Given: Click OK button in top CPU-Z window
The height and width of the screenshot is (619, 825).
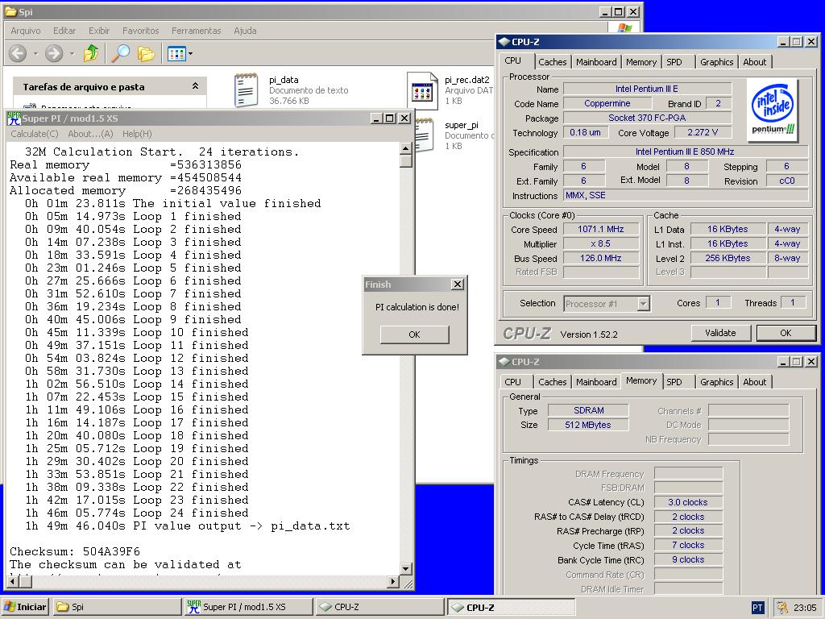Looking at the screenshot, I should (786, 333).
